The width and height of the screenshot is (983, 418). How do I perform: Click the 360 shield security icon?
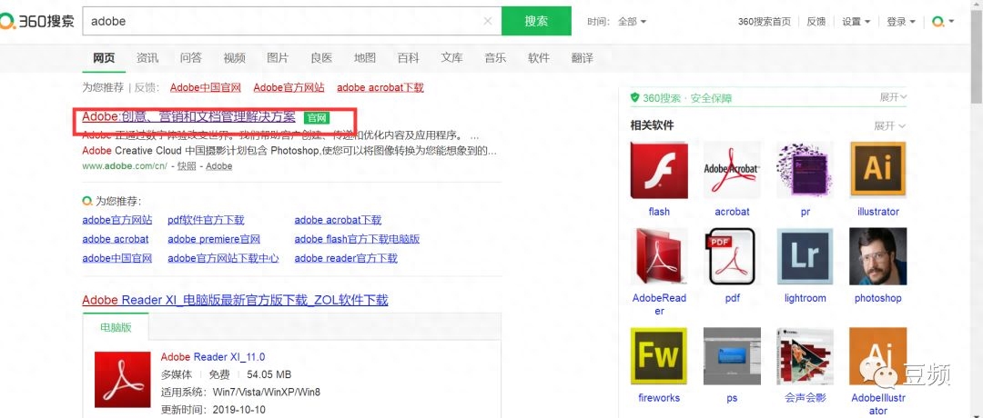(x=634, y=97)
